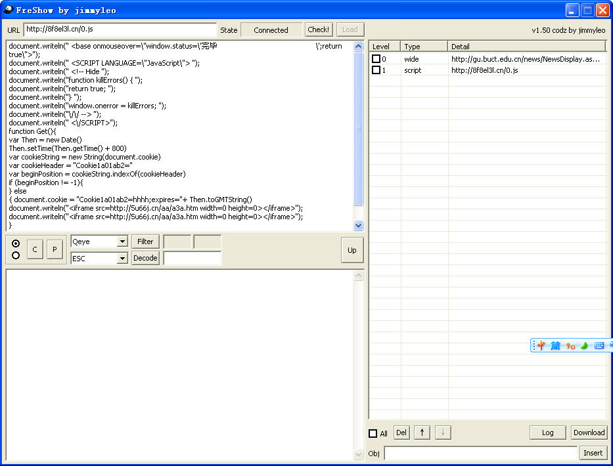This screenshot has height=466, width=613.
Task: Click the Insert button
Action: coord(593,453)
